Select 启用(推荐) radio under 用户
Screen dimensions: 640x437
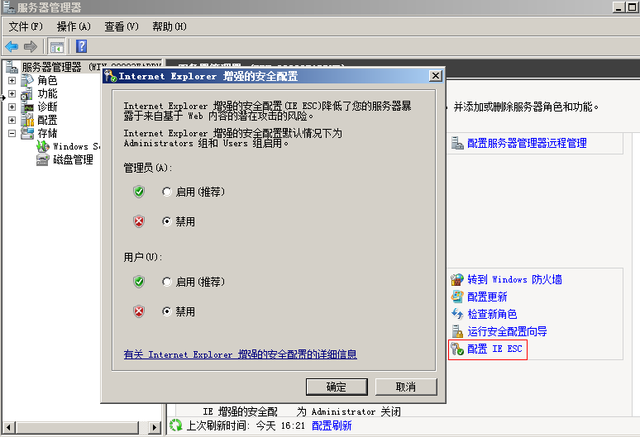tap(166, 282)
